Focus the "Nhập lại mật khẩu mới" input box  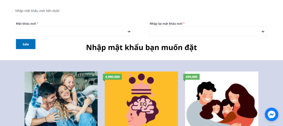[x=208, y=31]
